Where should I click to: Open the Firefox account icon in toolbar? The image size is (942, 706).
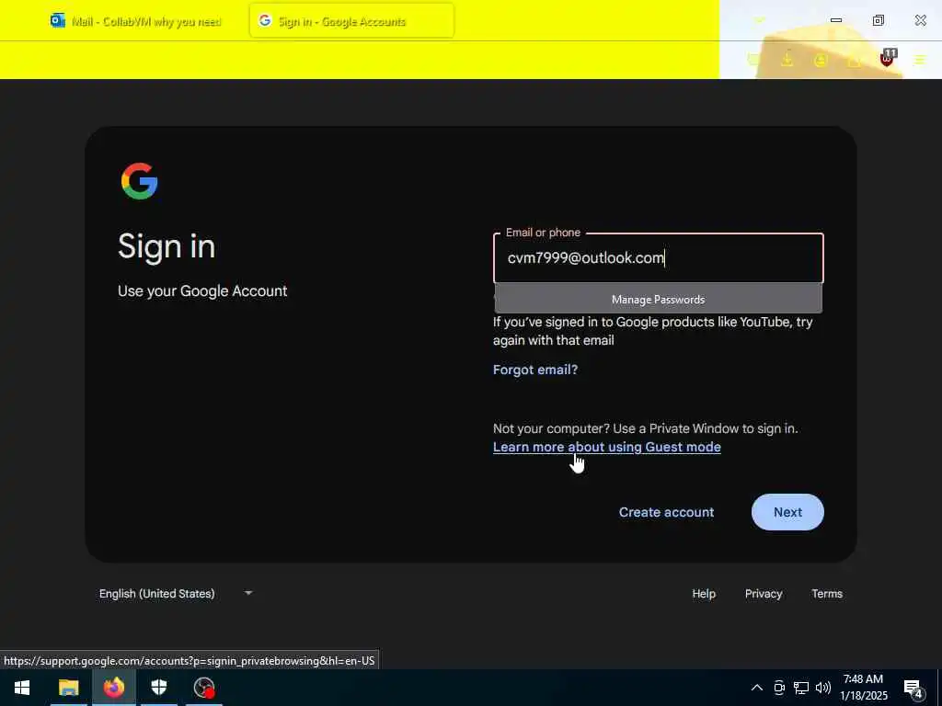[821, 60]
